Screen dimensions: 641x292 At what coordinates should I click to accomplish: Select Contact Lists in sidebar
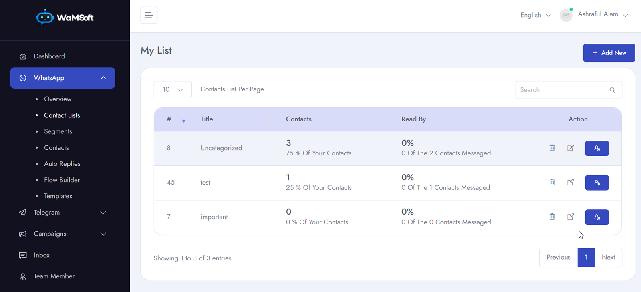62,115
